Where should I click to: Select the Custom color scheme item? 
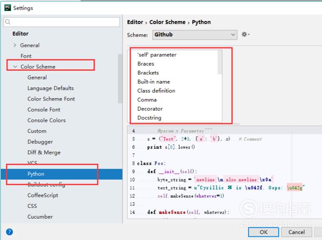click(x=37, y=131)
